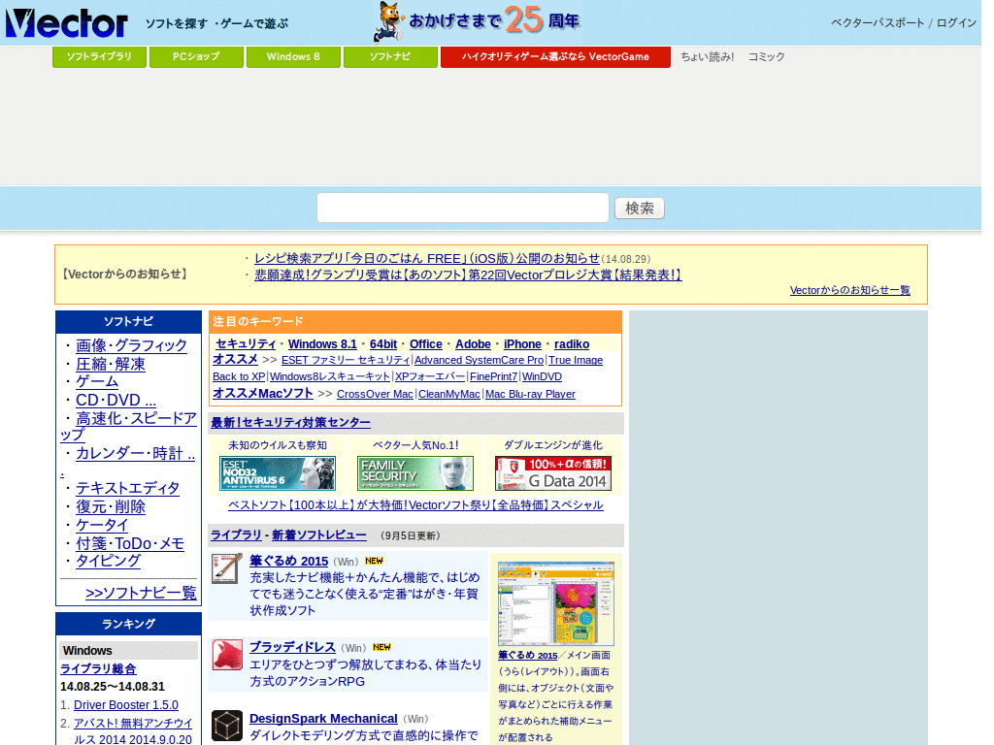Open the Family Security banner image

tap(415, 473)
